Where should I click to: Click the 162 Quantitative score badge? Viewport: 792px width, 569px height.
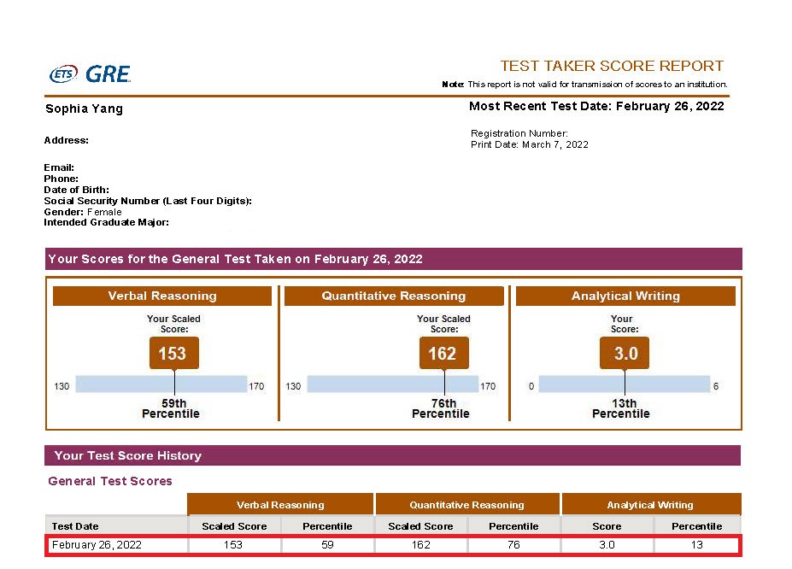coord(444,353)
